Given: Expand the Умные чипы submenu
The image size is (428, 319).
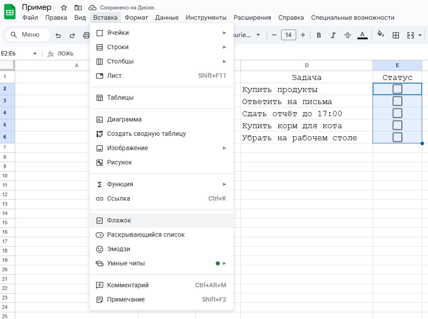Looking at the screenshot, I should click(x=162, y=263).
